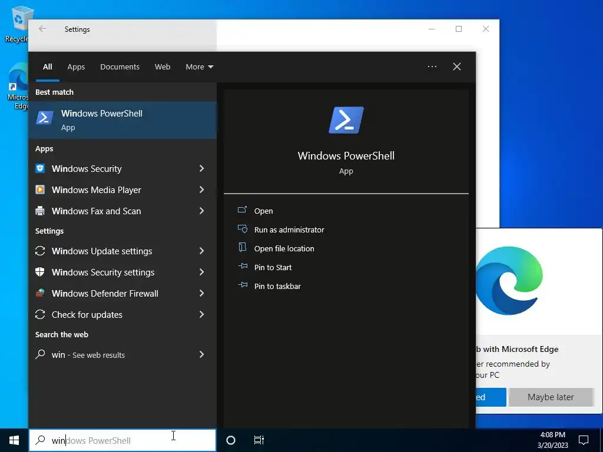Viewport: 603px width, 452px height.
Task: Click the Edge logo in the popup
Action: click(x=509, y=281)
